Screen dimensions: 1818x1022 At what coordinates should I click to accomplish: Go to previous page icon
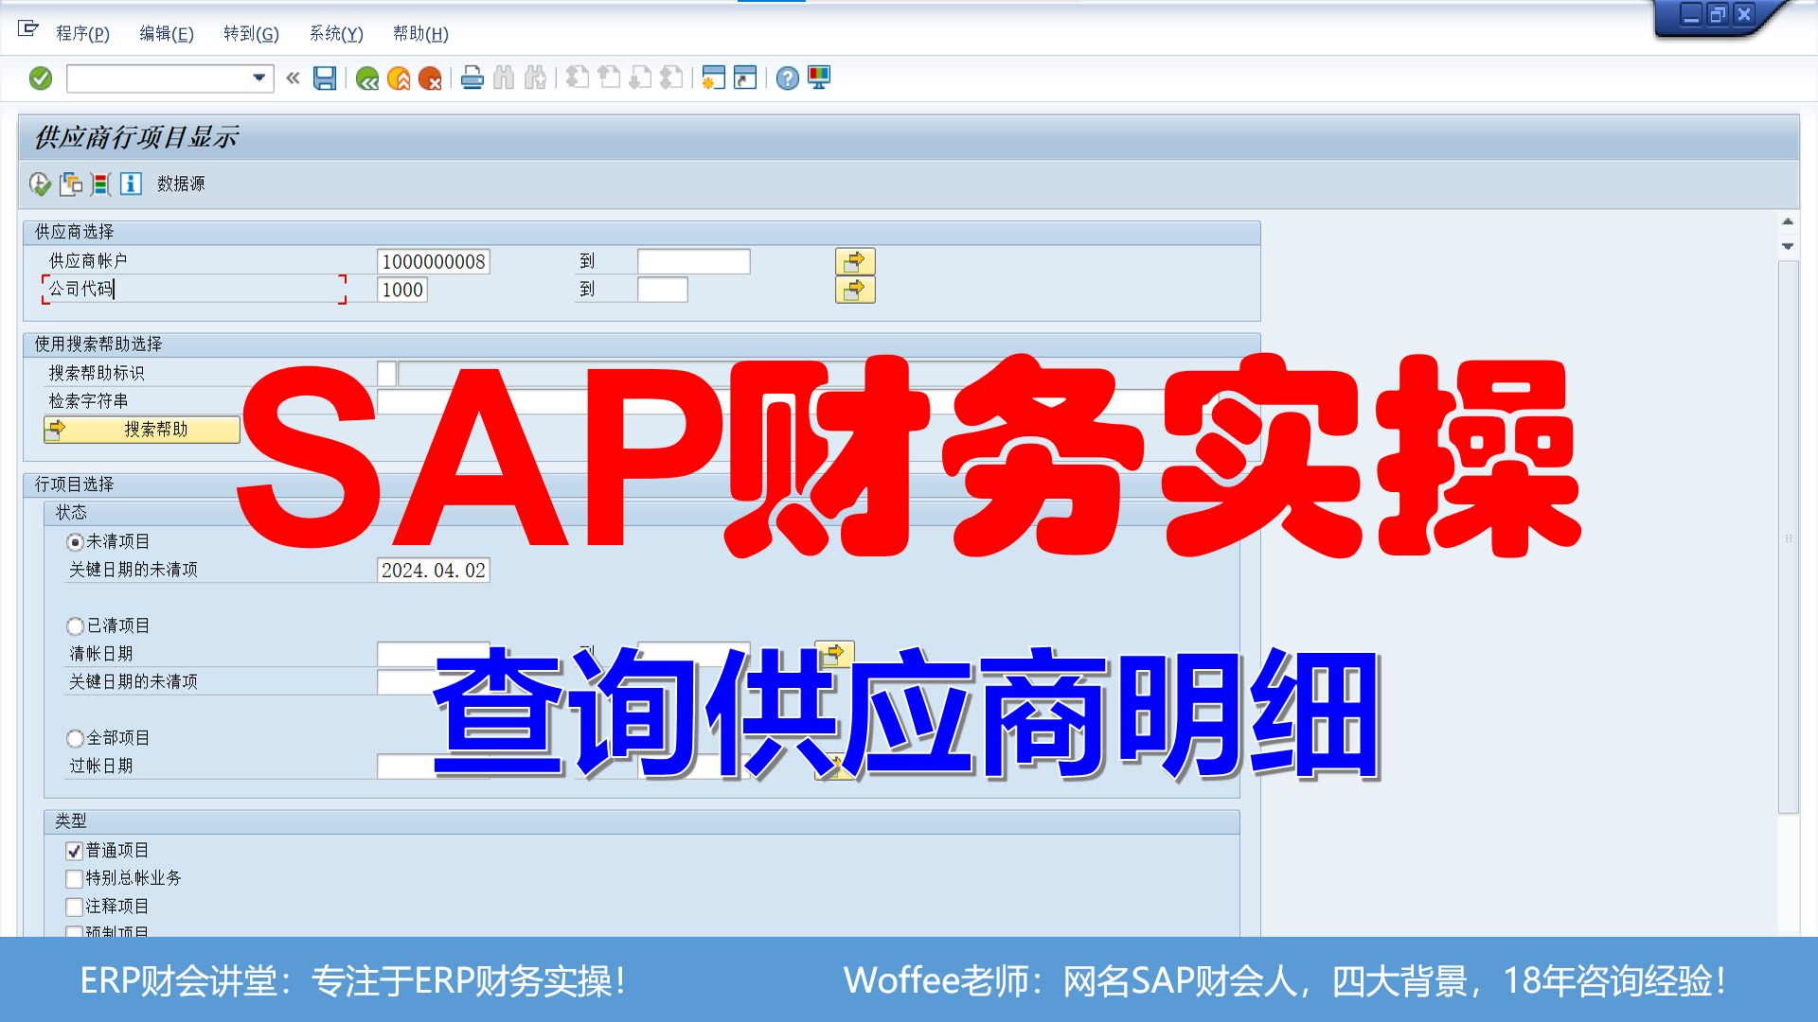pyautogui.click(x=609, y=79)
